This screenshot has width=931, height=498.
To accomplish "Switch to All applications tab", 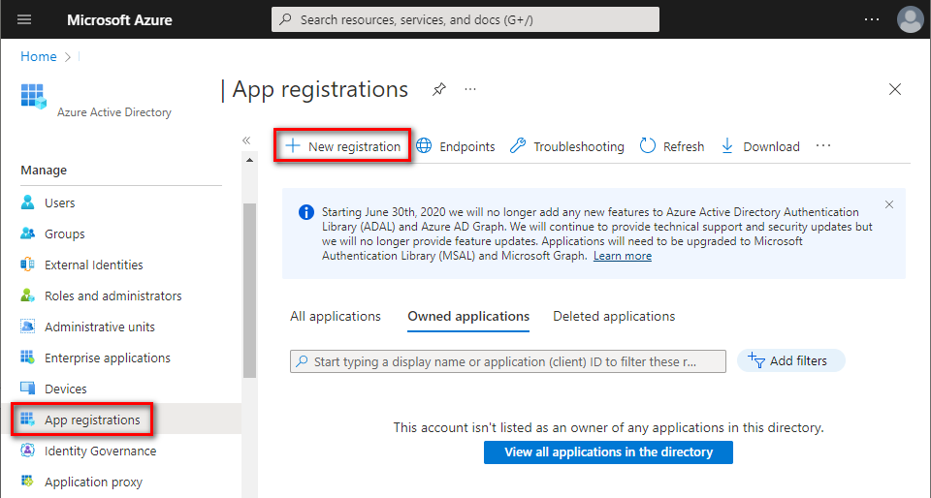I will pyautogui.click(x=336, y=317).
